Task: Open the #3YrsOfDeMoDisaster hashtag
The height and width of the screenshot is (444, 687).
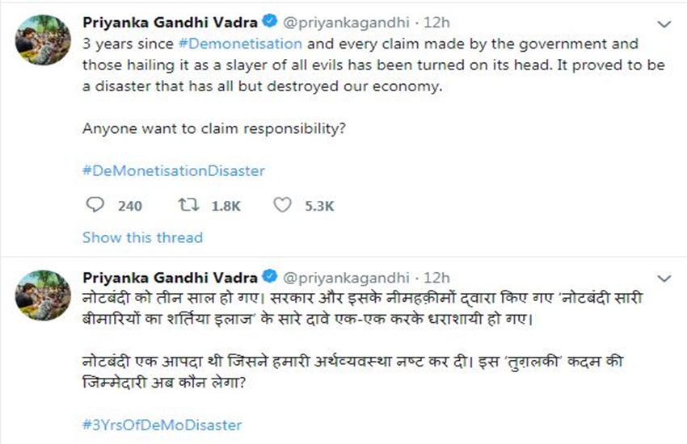Action: 162,425
